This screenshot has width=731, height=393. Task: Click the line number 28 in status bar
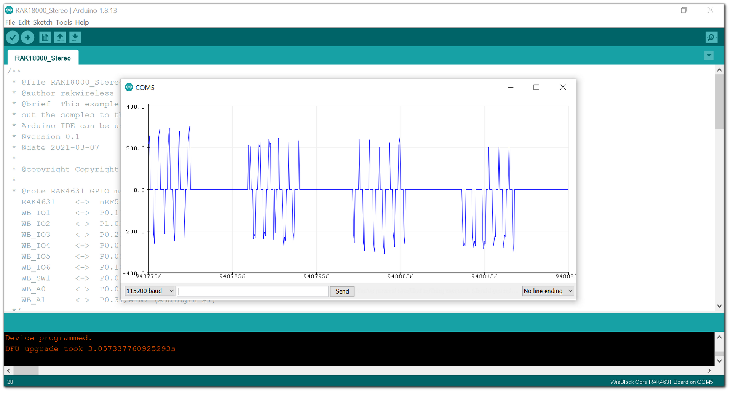tap(10, 382)
